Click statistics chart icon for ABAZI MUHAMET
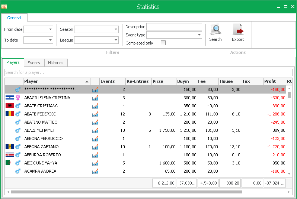Viewport: 297px width, 199px height. pos(95,130)
